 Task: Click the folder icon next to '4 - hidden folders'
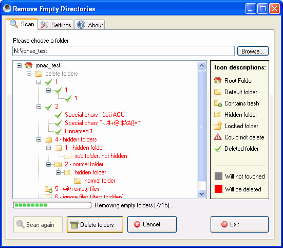pos(48,139)
